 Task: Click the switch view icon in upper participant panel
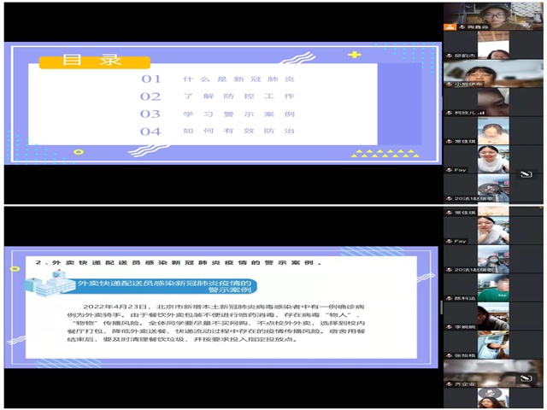click(526, 174)
